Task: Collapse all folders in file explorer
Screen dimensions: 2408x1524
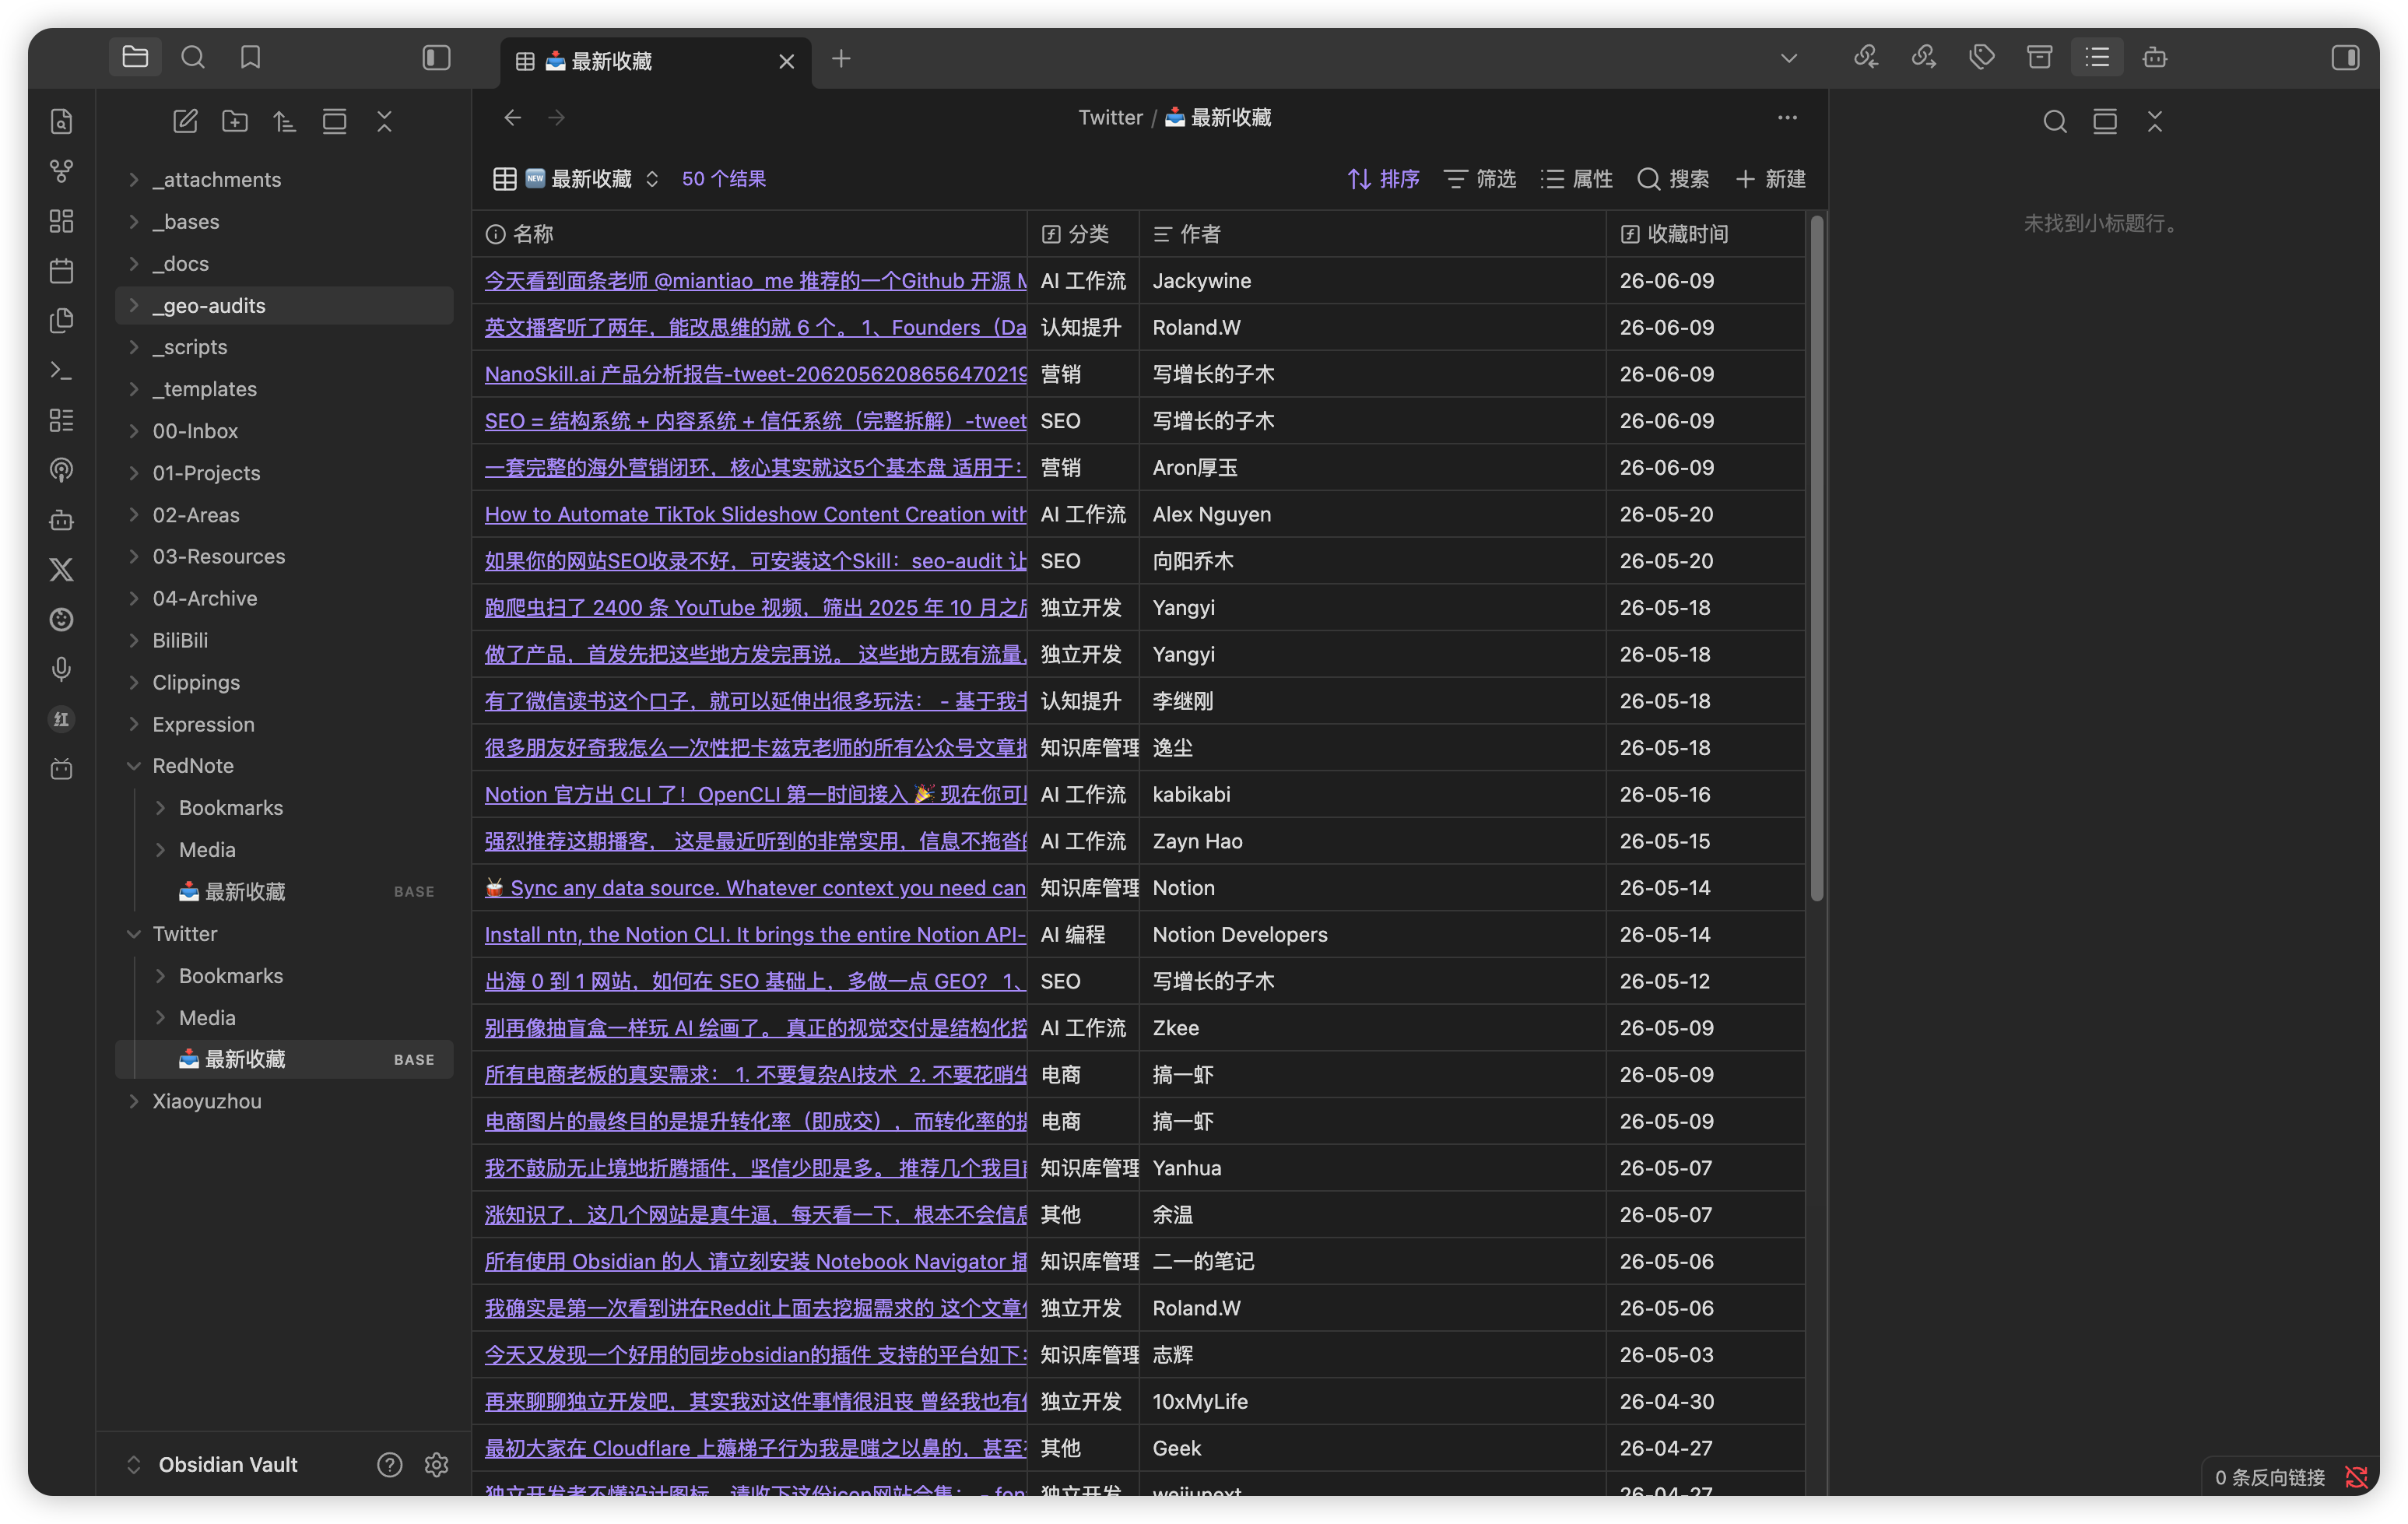Action: 385,121
